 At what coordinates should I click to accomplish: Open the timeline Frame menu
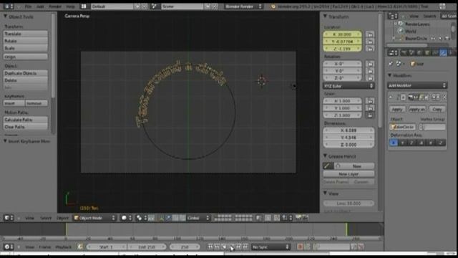tap(44, 247)
